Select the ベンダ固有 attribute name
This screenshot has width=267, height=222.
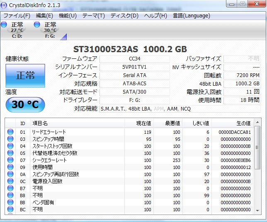click(43, 203)
